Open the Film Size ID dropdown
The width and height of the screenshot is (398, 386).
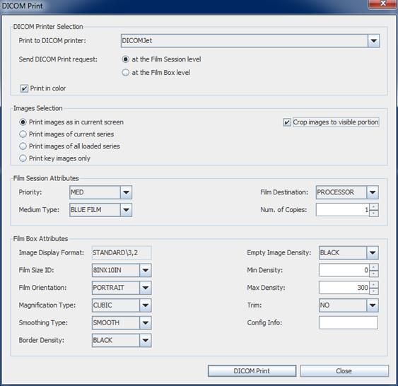click(146, 270)
